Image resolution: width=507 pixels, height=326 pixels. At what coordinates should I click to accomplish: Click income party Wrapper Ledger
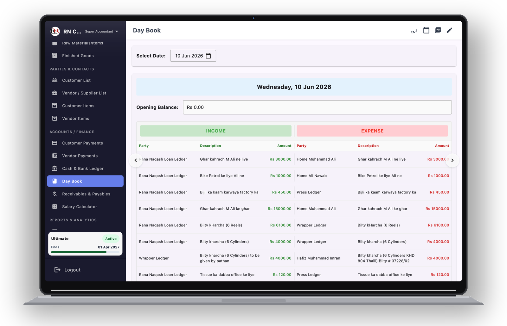pos(154,258)
